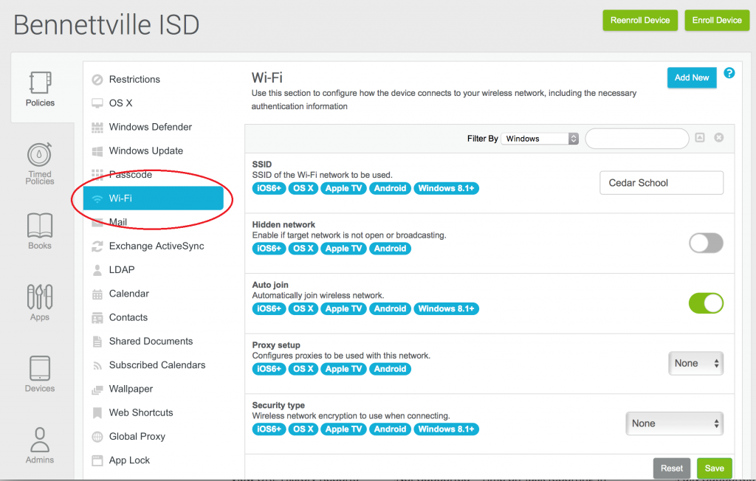Select Windows Update policy item
Screen dimensions: 756x481
(x=146, y=150)
